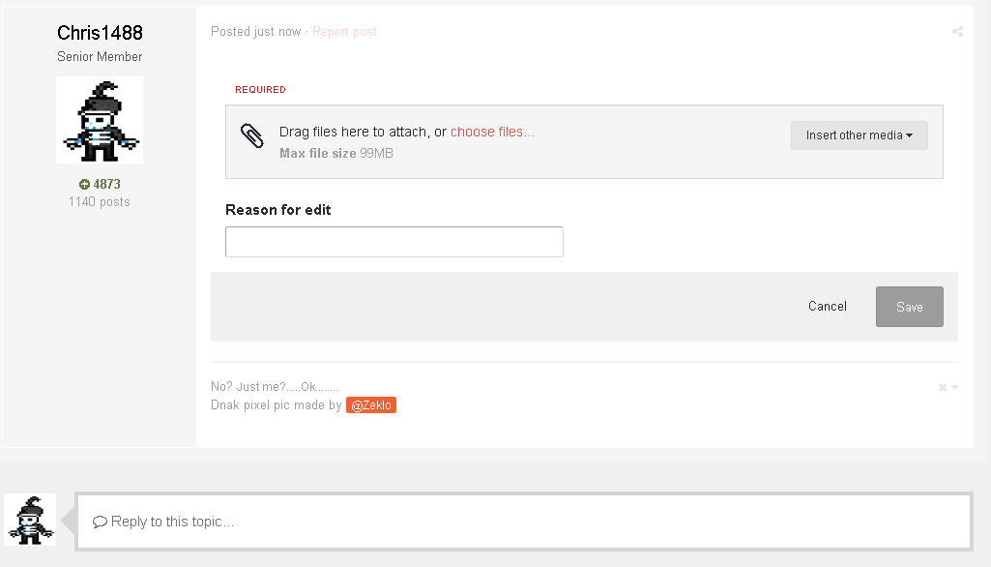Focus the Reason for edit field

[x=393, y=242]
